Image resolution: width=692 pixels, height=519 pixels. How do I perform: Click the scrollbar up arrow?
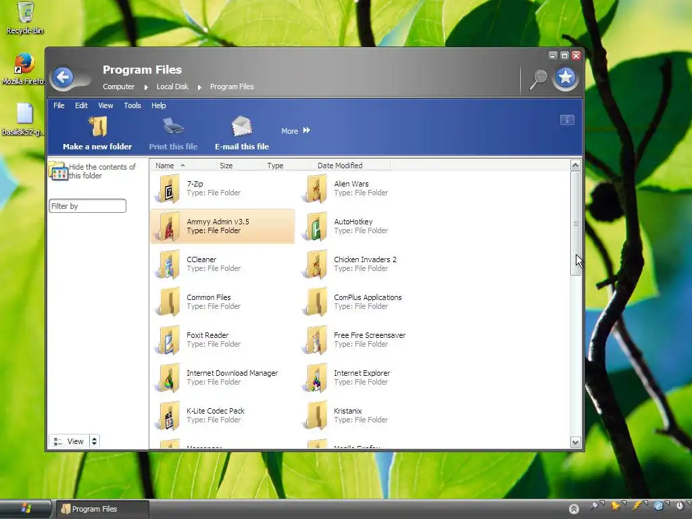(x=576, y=166)
